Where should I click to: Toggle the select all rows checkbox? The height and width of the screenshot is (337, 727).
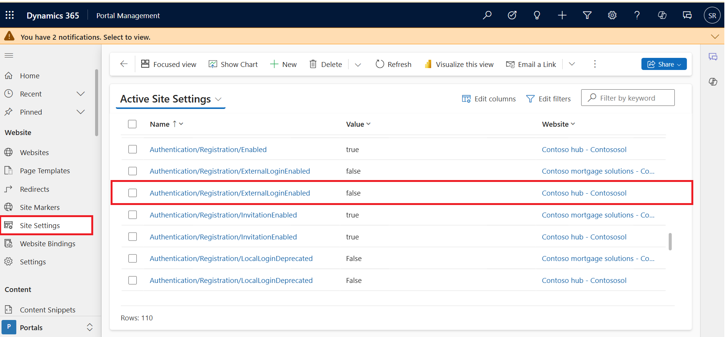click(132, 124)
